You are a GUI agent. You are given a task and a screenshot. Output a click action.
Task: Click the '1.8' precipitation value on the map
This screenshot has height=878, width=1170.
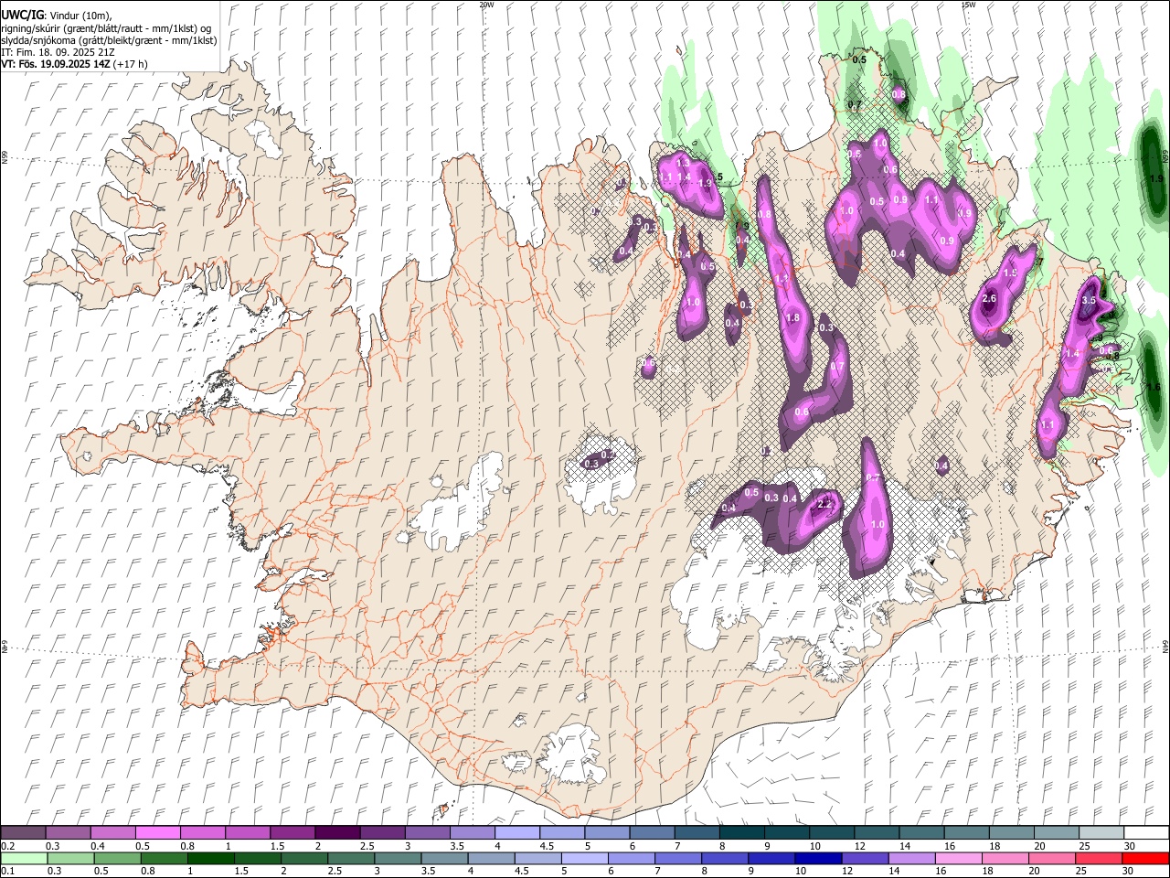coord(792,317)
